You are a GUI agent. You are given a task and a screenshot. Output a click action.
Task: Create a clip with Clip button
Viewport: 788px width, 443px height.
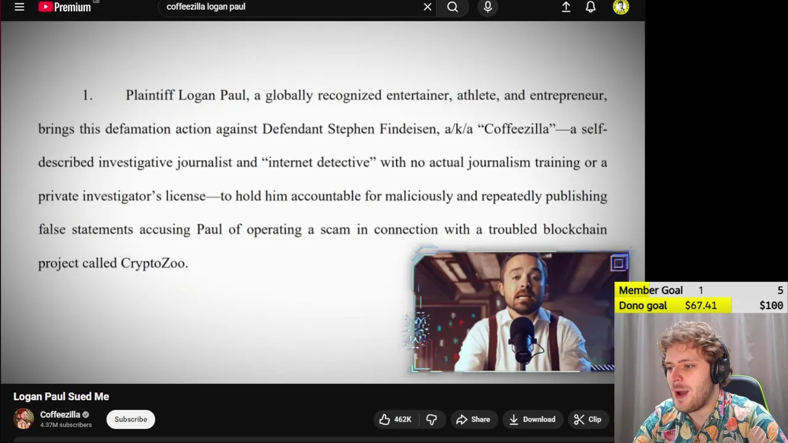tap(588, 420)
